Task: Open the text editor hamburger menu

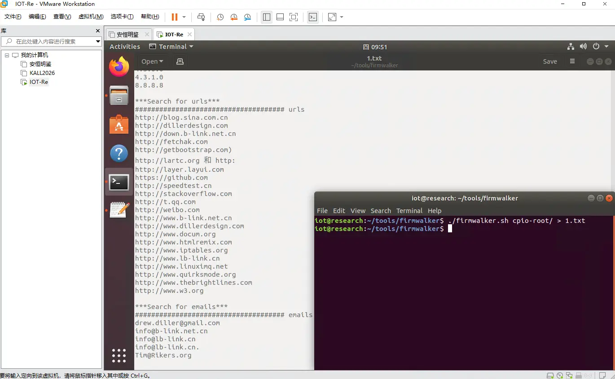Action: [x=572, y=61]
